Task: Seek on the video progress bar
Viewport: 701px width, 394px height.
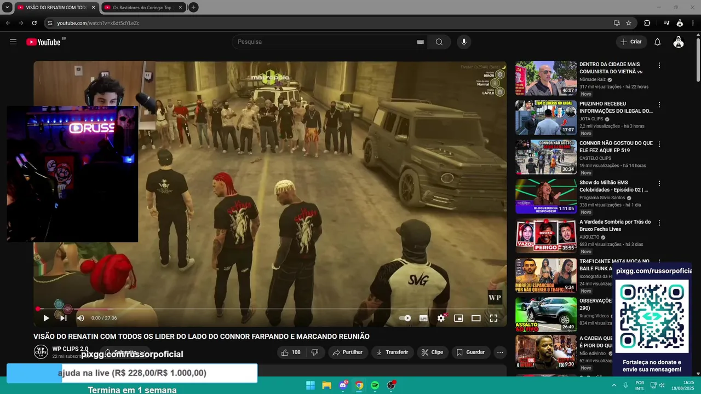Action: 270,309
